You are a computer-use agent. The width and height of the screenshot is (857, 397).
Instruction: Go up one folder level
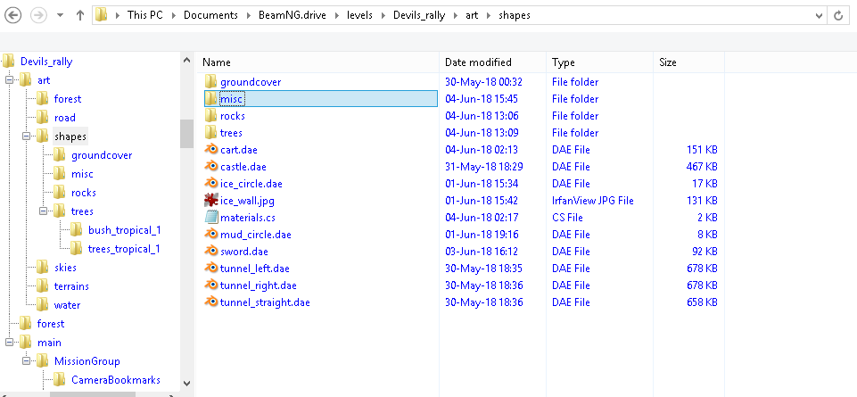[x=80, y=15]
